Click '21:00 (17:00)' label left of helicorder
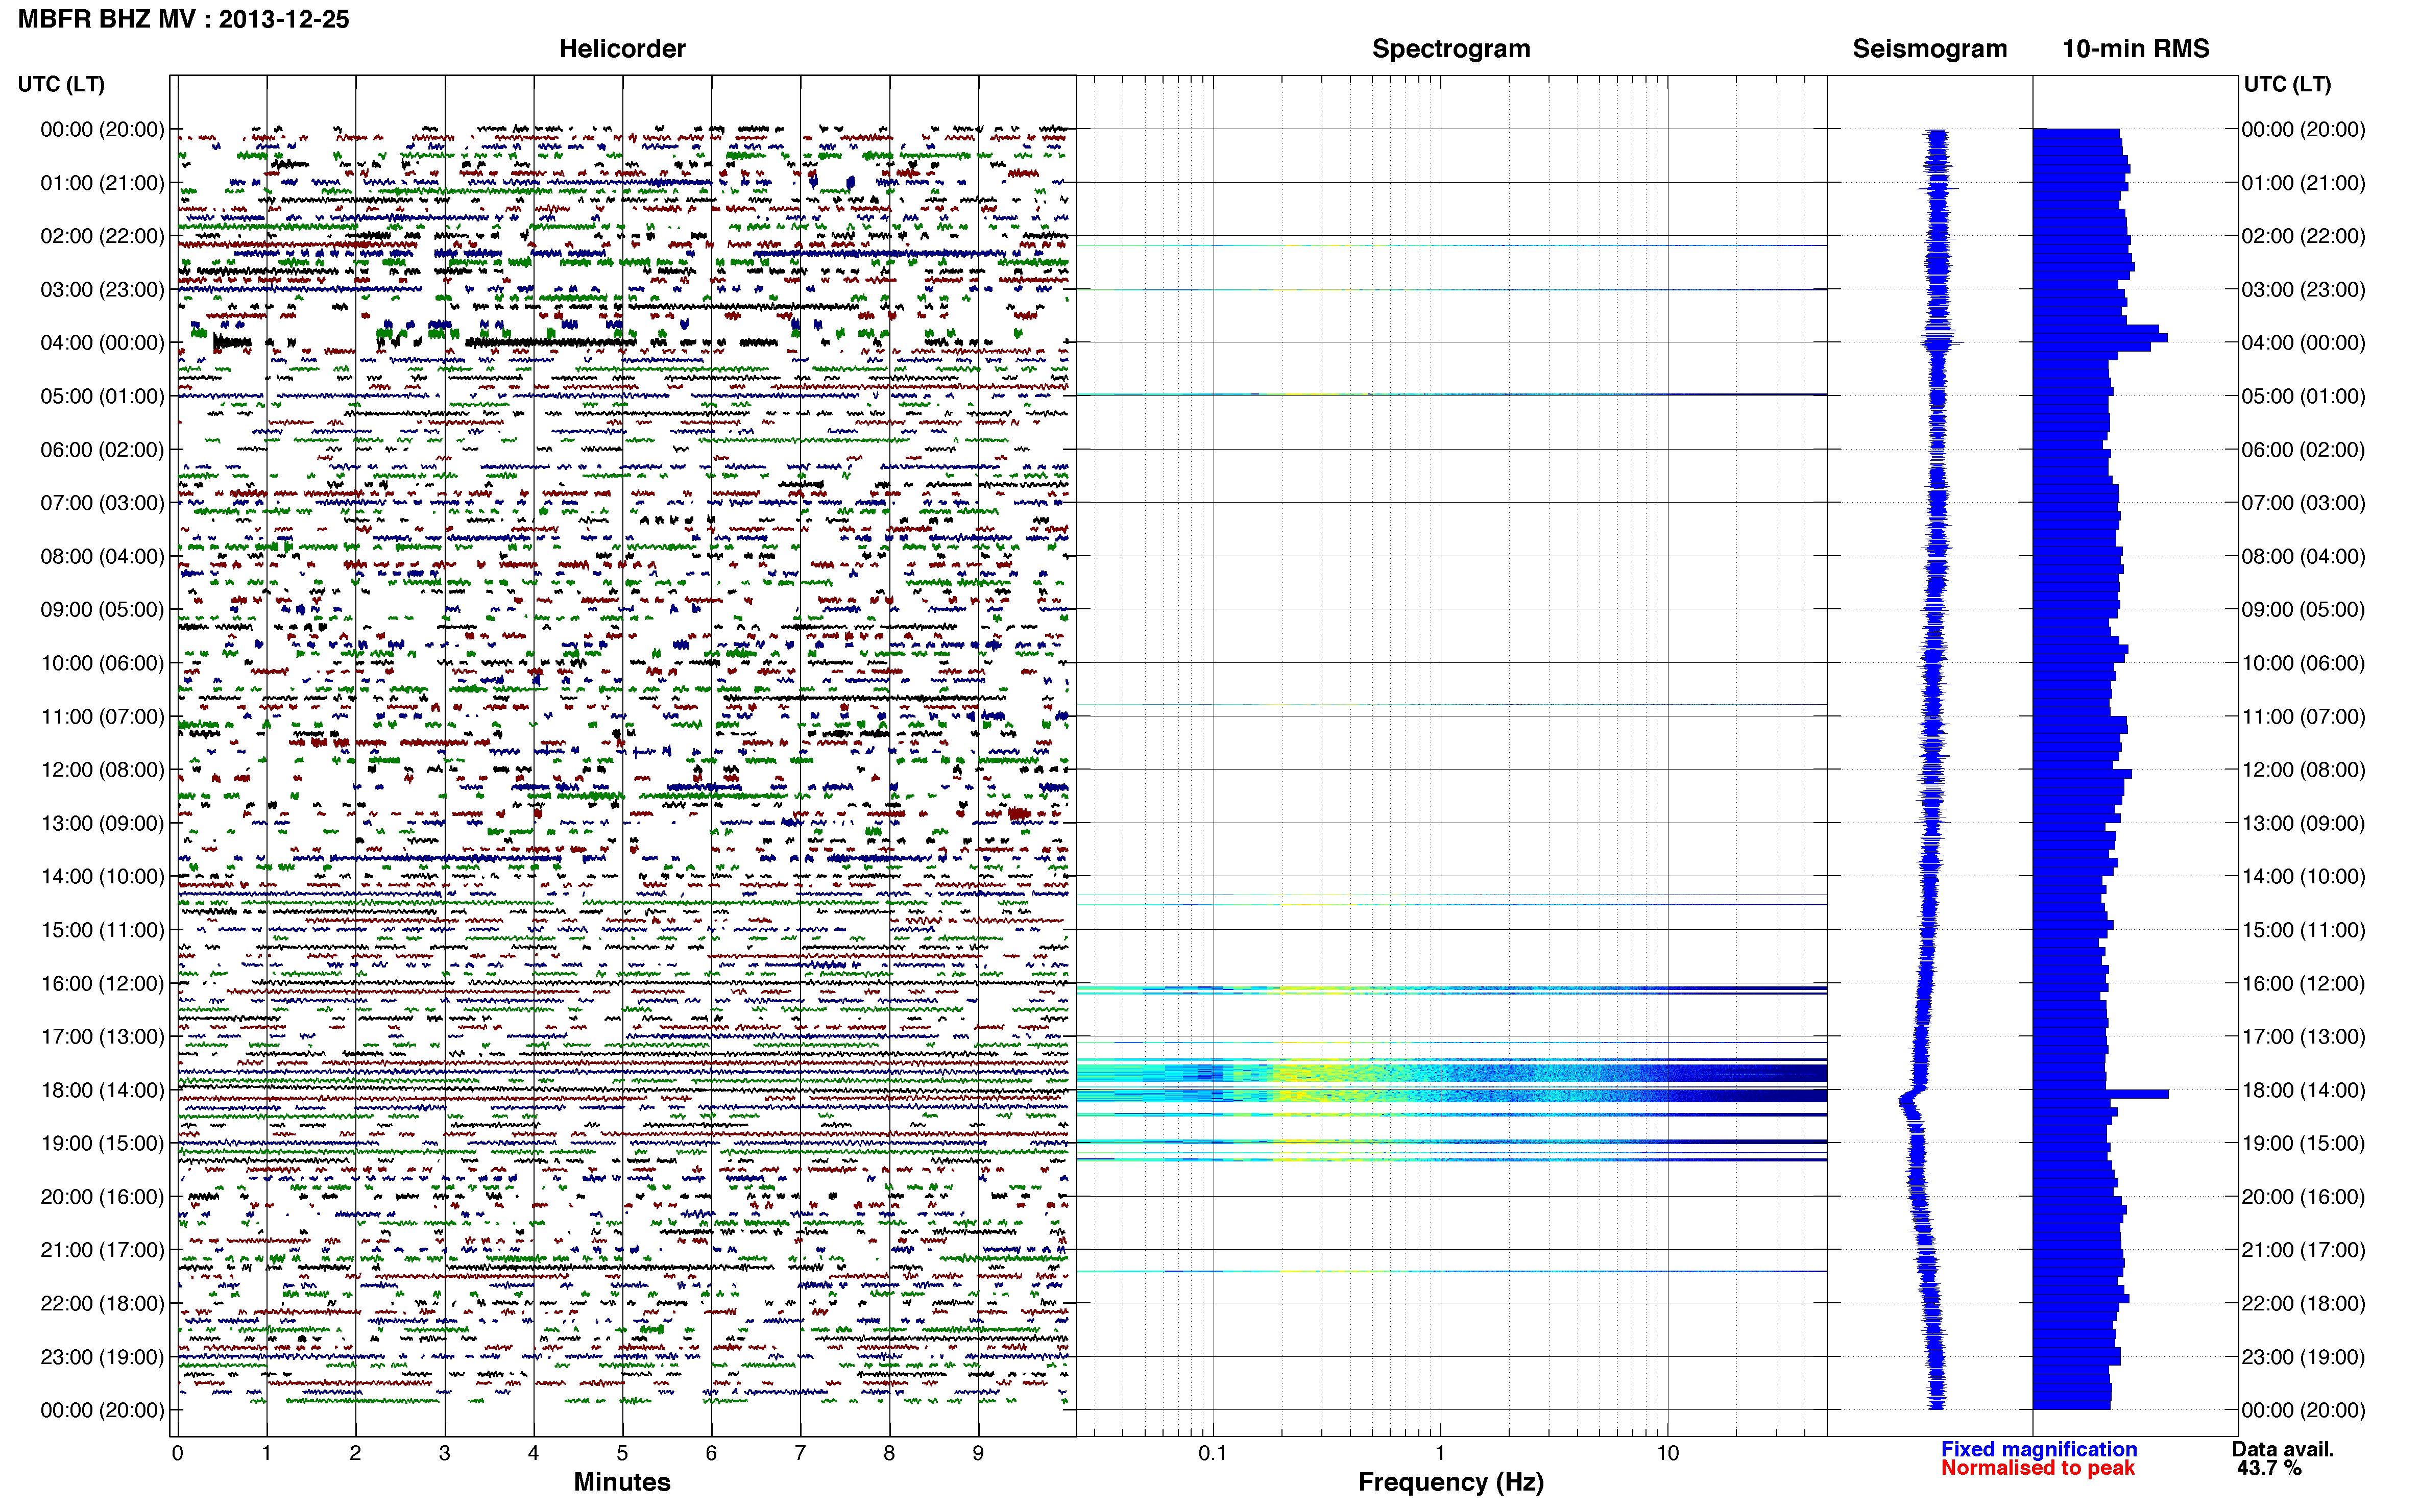The image size is (2420, 1512). click(x=102, y=1250)
